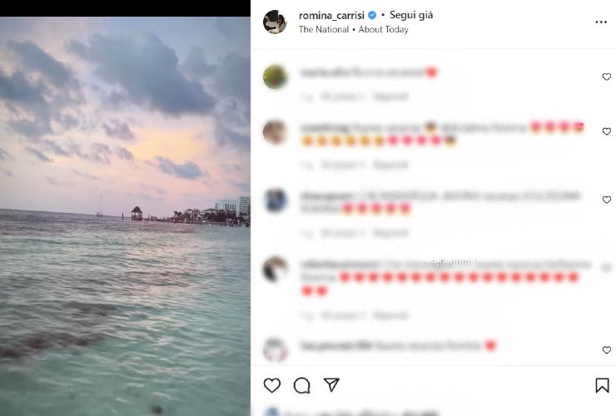This screenshot has height=416, width=616.
Task: Like the second comment with its heart
Action: 606,131
